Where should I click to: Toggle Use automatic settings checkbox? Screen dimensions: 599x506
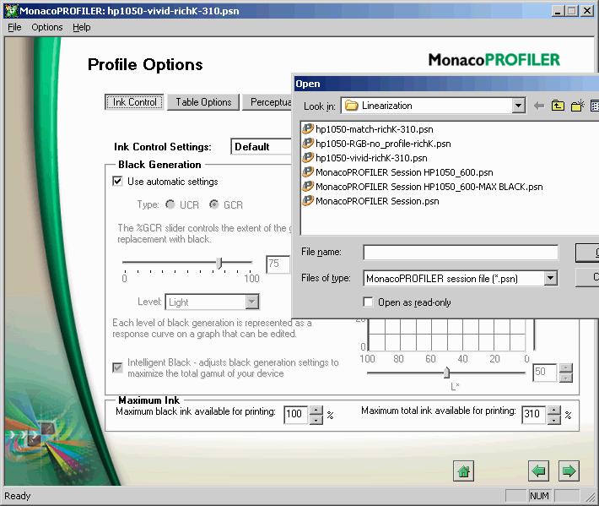[x=117, y=182]
